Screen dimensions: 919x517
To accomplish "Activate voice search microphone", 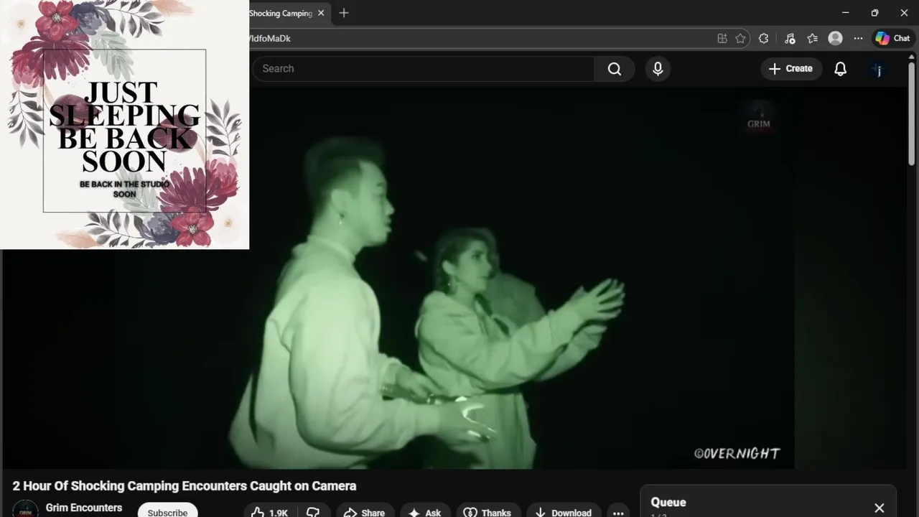I will point(658,68).
